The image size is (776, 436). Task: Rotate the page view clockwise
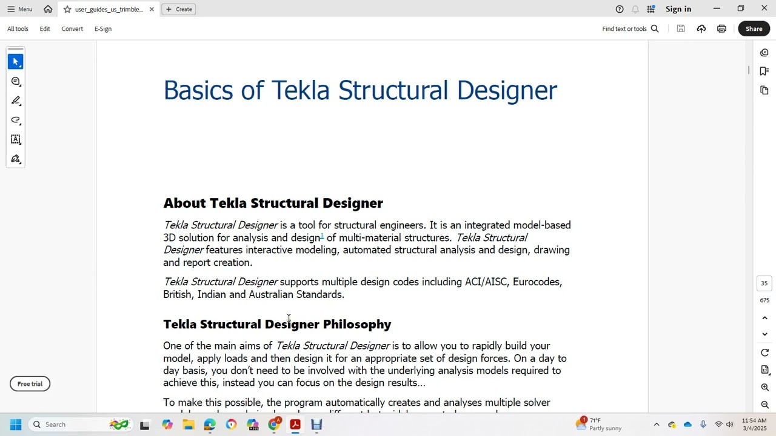coord(764,353)
